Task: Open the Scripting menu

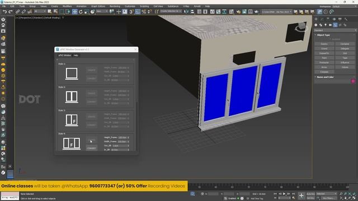Action: click(x=144, y=6)
